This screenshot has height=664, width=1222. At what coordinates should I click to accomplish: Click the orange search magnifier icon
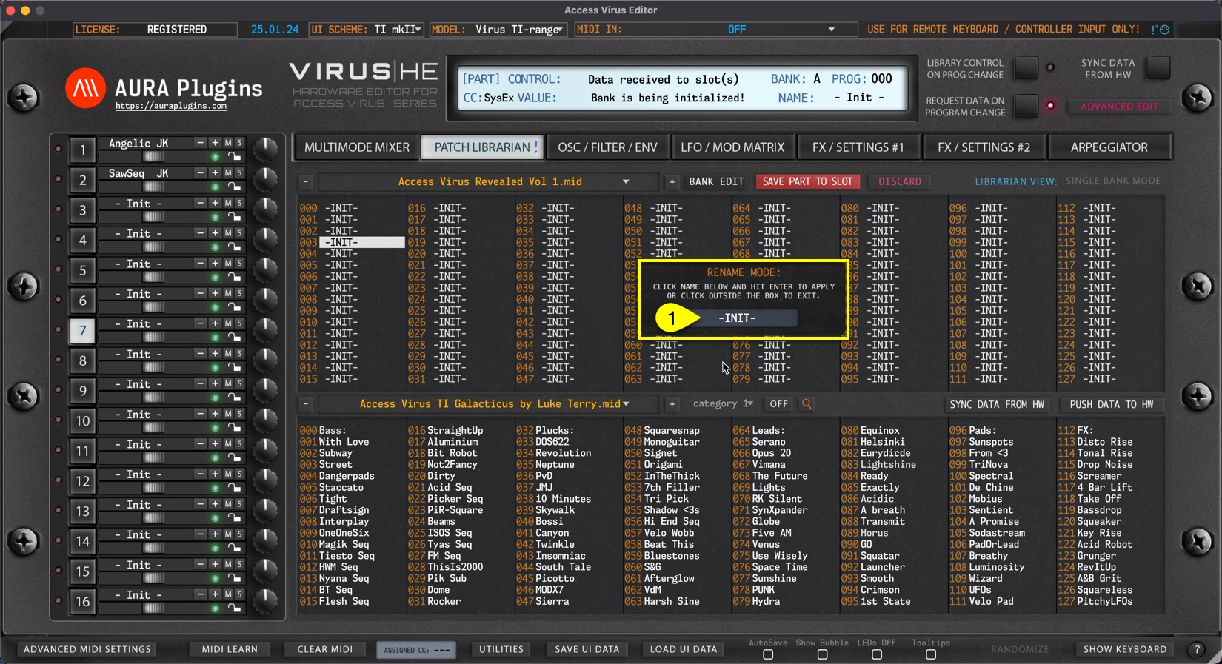pos(807,404)
